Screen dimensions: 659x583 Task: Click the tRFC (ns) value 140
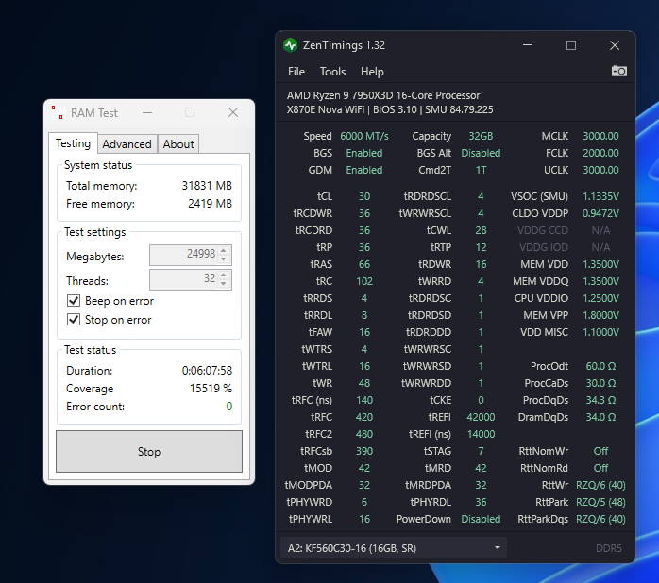click(364, 400)
